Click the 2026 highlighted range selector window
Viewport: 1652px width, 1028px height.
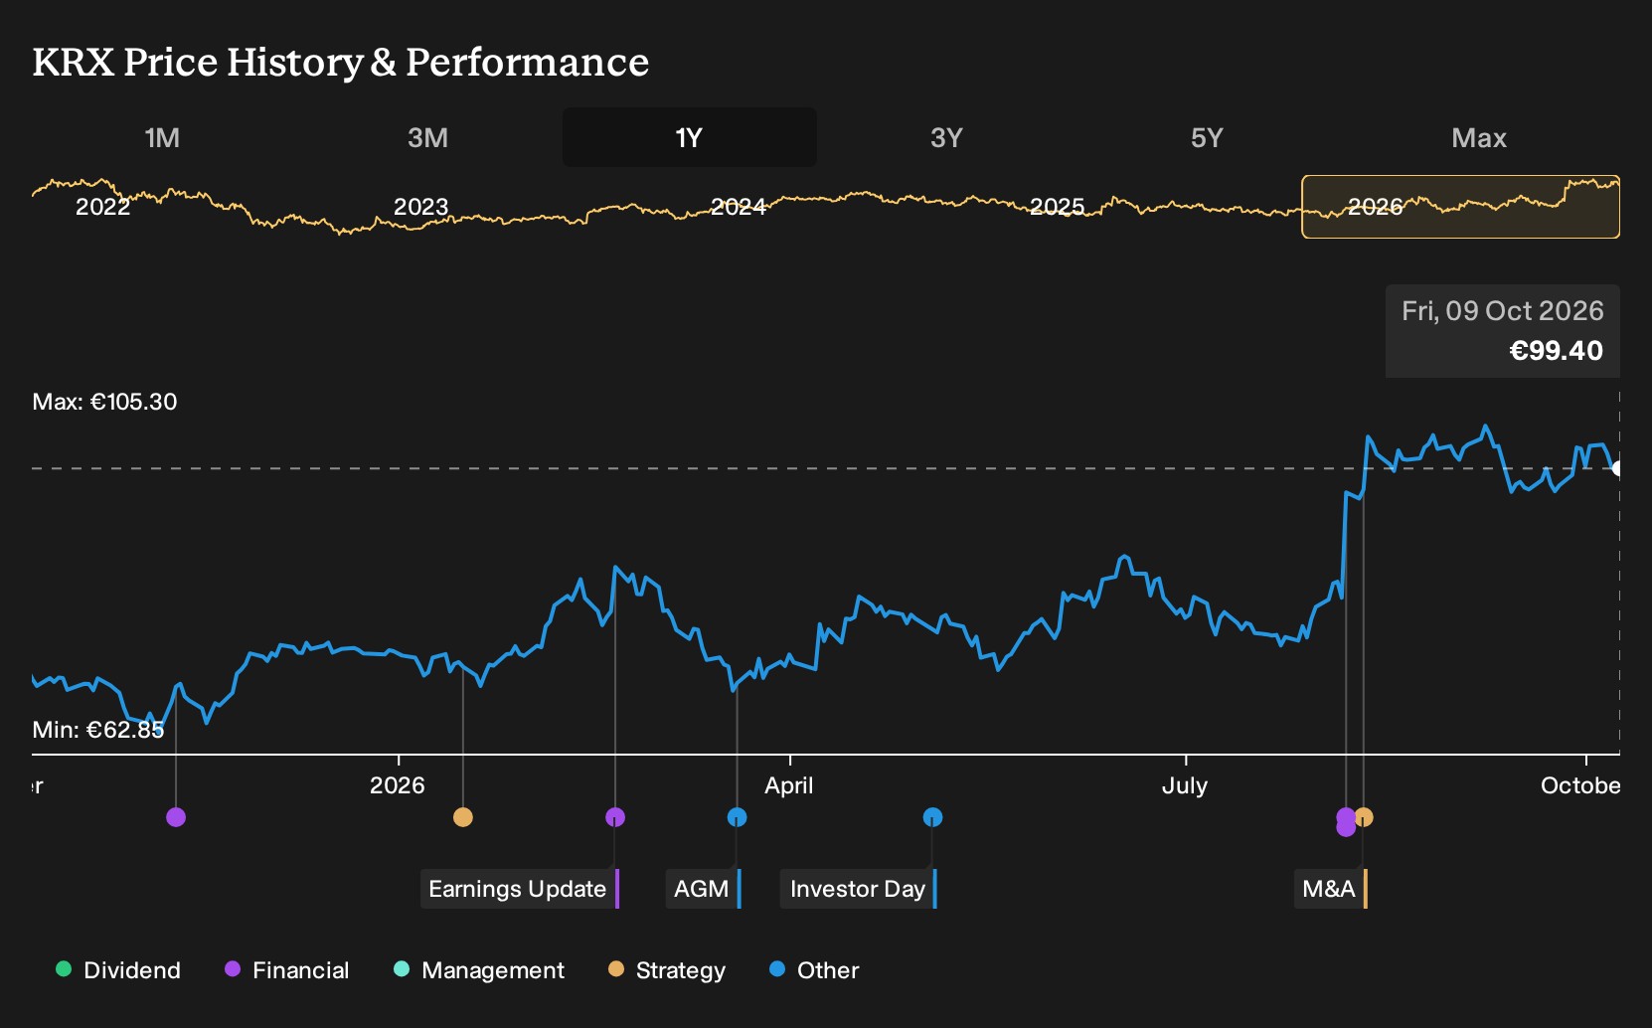[x=1460, y=207]
